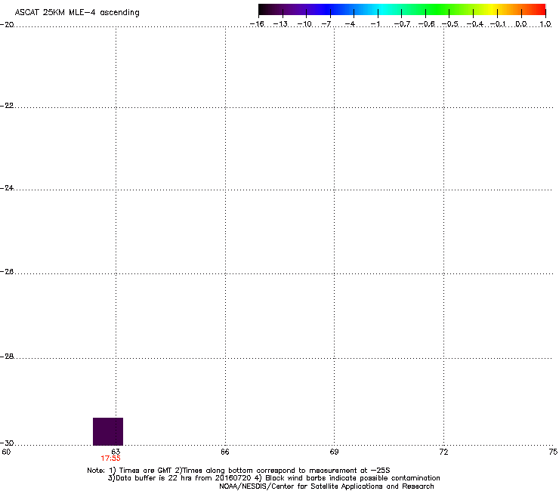
Task: Click the rainbow color scale bar
Action: (x=402, y=10)
